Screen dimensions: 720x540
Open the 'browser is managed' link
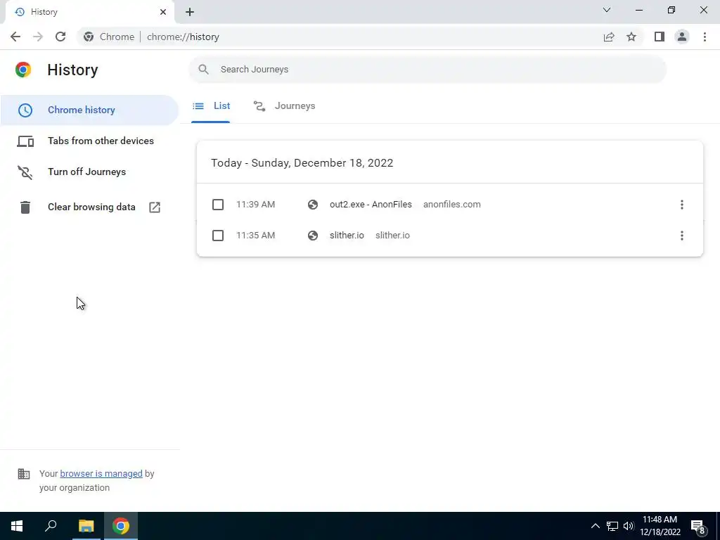101,473
